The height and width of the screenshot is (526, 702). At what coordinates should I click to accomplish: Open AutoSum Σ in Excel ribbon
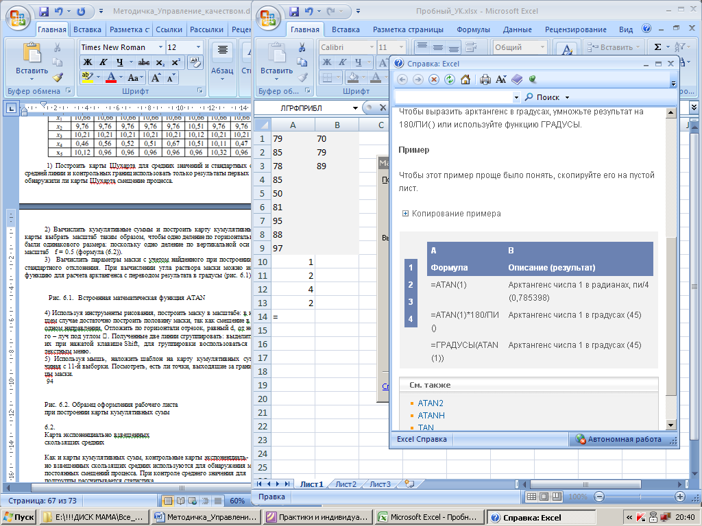[657, 47]
